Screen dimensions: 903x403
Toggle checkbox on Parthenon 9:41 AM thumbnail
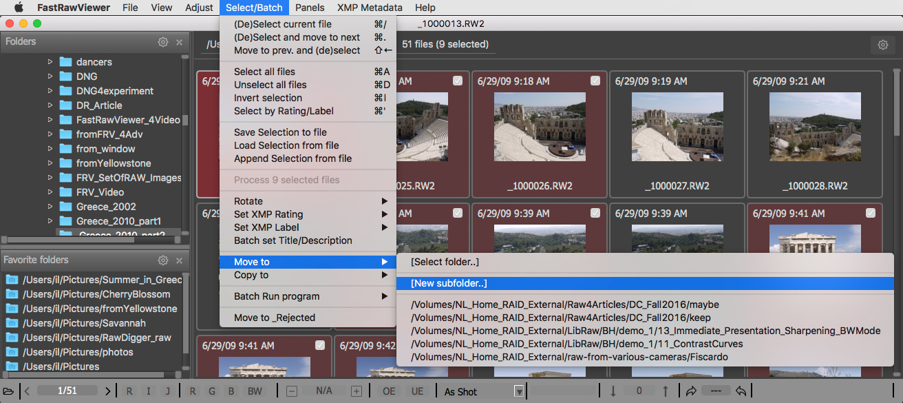coord(871,213)
